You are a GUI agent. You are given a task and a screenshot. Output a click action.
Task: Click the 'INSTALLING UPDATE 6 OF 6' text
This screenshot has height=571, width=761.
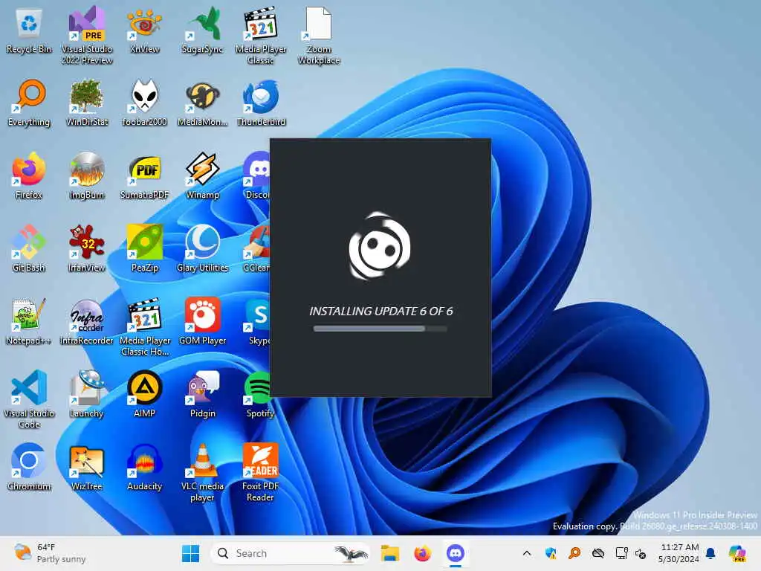tap(381, 312)
